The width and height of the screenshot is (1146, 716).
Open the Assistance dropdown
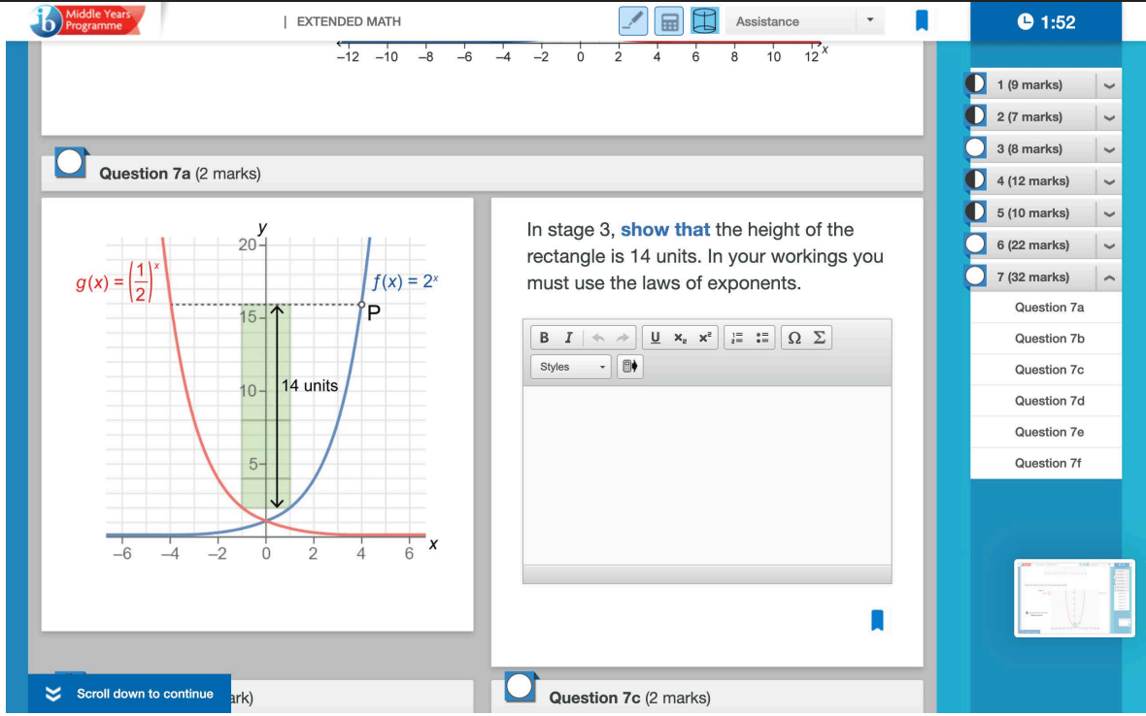[805, 21]
